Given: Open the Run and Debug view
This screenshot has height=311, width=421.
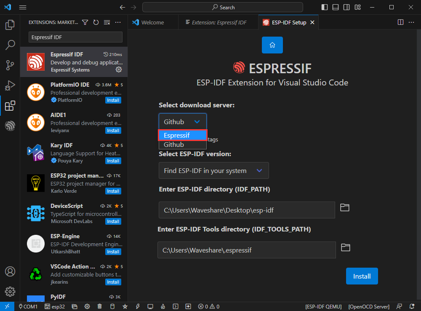Looking at the screenshot, I should (10, 85).
